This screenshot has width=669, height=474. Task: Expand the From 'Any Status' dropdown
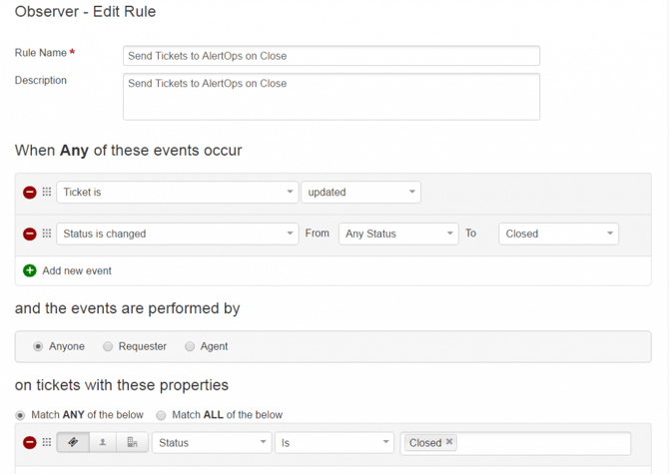[397, 234]
